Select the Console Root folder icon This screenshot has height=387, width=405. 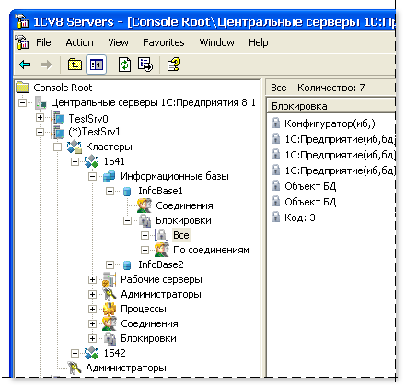(x=23, y=88)
